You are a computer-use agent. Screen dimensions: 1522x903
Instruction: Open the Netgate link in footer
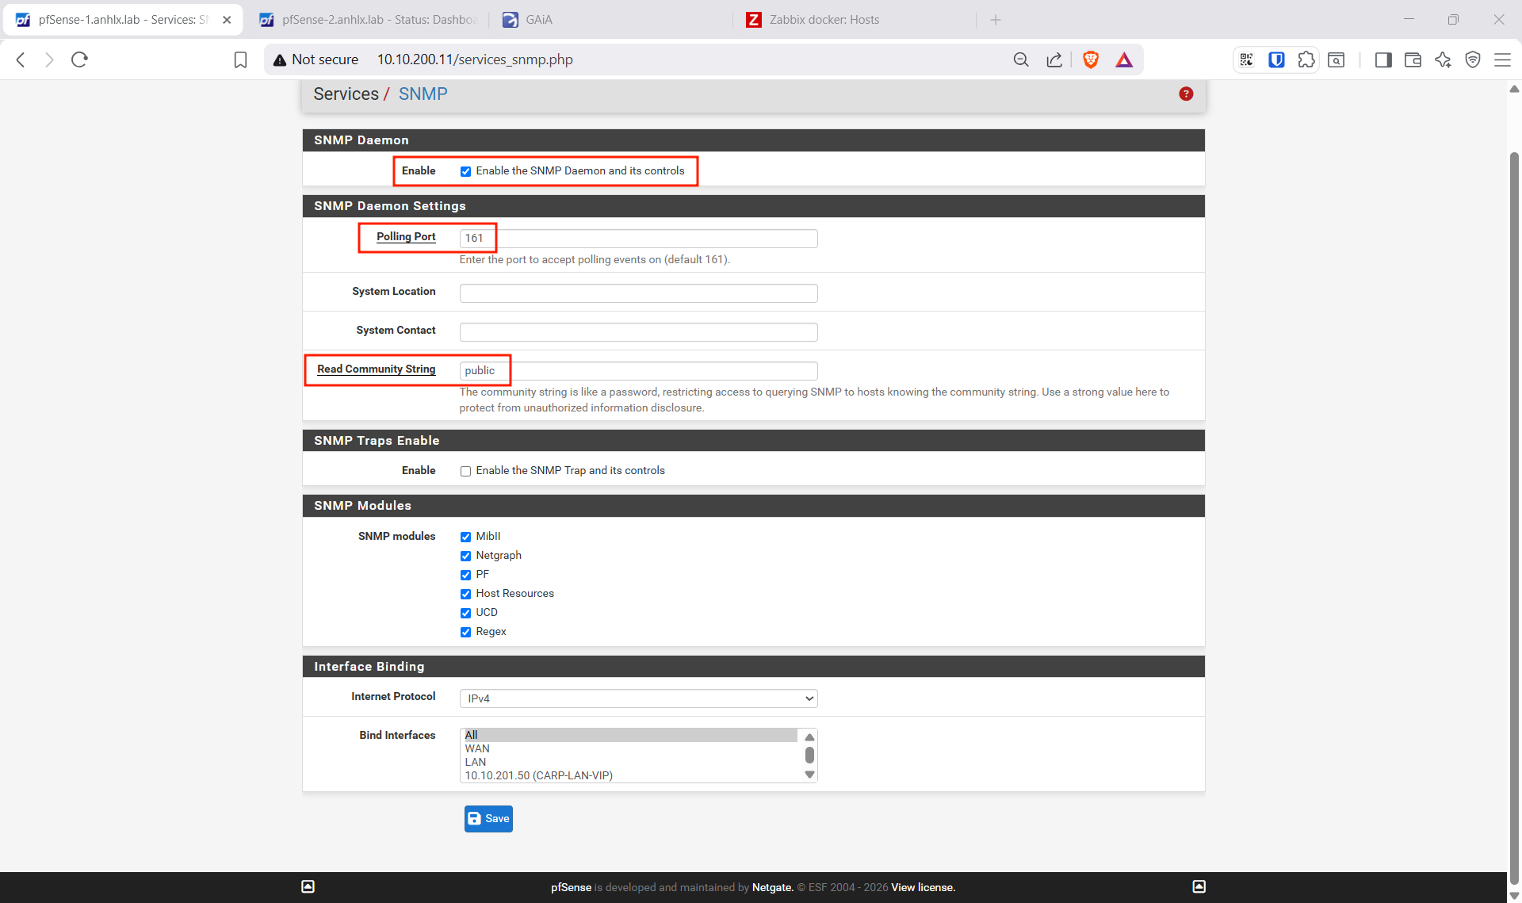(772, 887)
